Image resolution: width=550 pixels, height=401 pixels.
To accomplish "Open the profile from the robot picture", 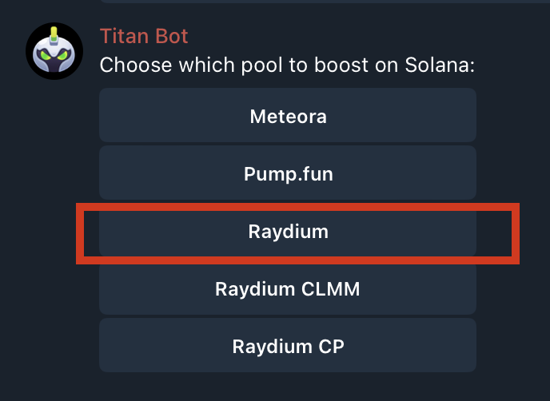I will 54,51.
